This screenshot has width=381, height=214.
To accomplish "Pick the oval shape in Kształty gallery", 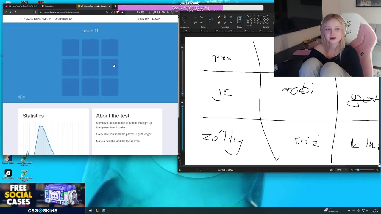I will (254, 16).
